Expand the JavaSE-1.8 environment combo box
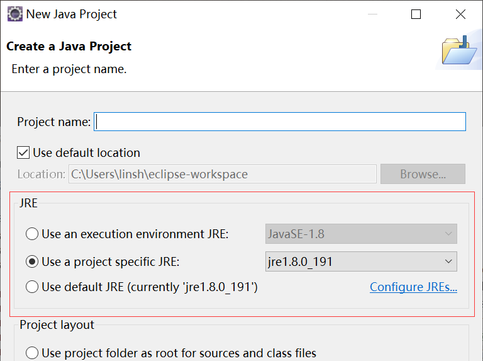 coord(361,234)
